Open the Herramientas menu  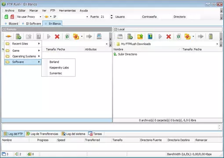(67, 11)
